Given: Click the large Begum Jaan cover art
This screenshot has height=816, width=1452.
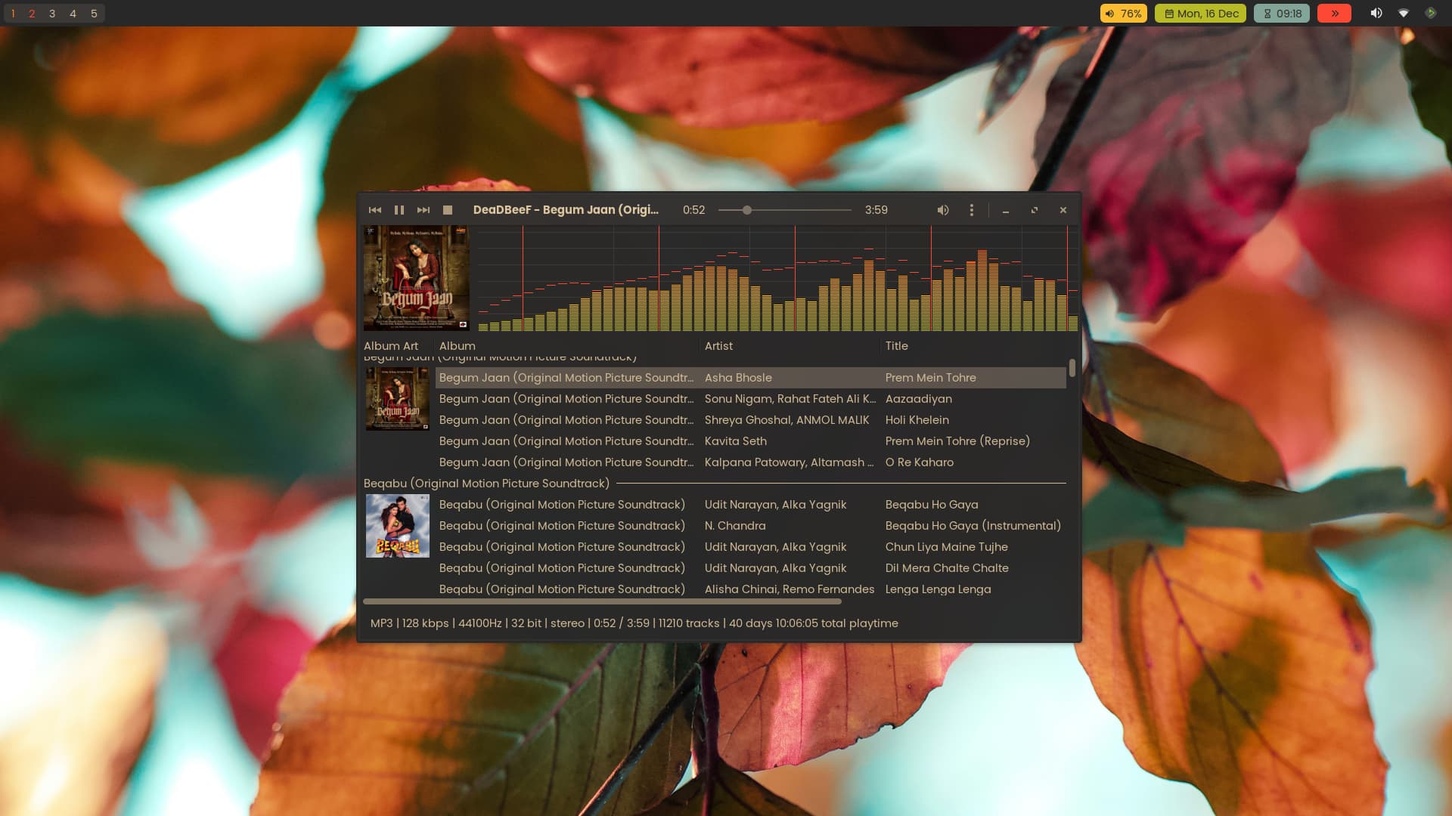Looking at the screenshot, I should point(416,278).
